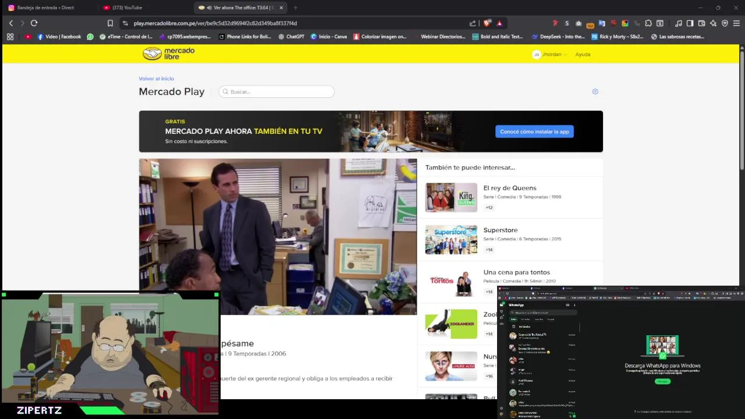The image size is (745, 419).
Task: Click the Una cena para Tontos thumbnail
Action: [x=451, y=282]
